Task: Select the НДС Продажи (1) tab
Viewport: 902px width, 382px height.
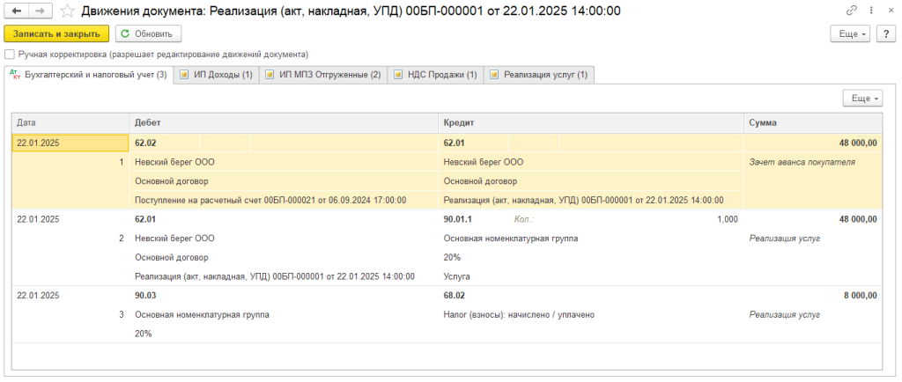Action: click(x=435, y=75)
